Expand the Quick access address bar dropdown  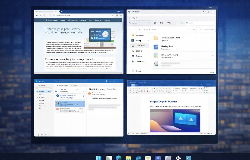pos(190,30)
